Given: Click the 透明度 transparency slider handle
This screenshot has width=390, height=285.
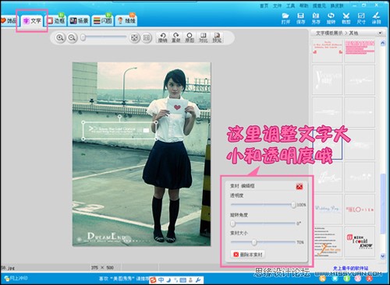Looking at the screenshot, I should 293,205.
